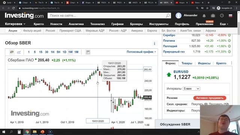Viewport: 240px width, 135px height.
Task: Open the portfolio briefcase icon
Action: (213, 16)
